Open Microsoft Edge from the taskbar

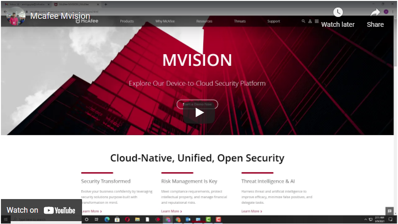click(x=107, y=219)
